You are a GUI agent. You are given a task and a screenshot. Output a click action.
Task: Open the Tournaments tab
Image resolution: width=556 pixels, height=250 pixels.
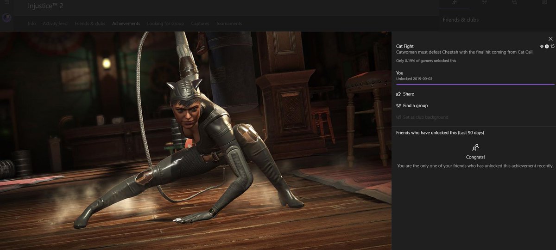coord(229,24)
